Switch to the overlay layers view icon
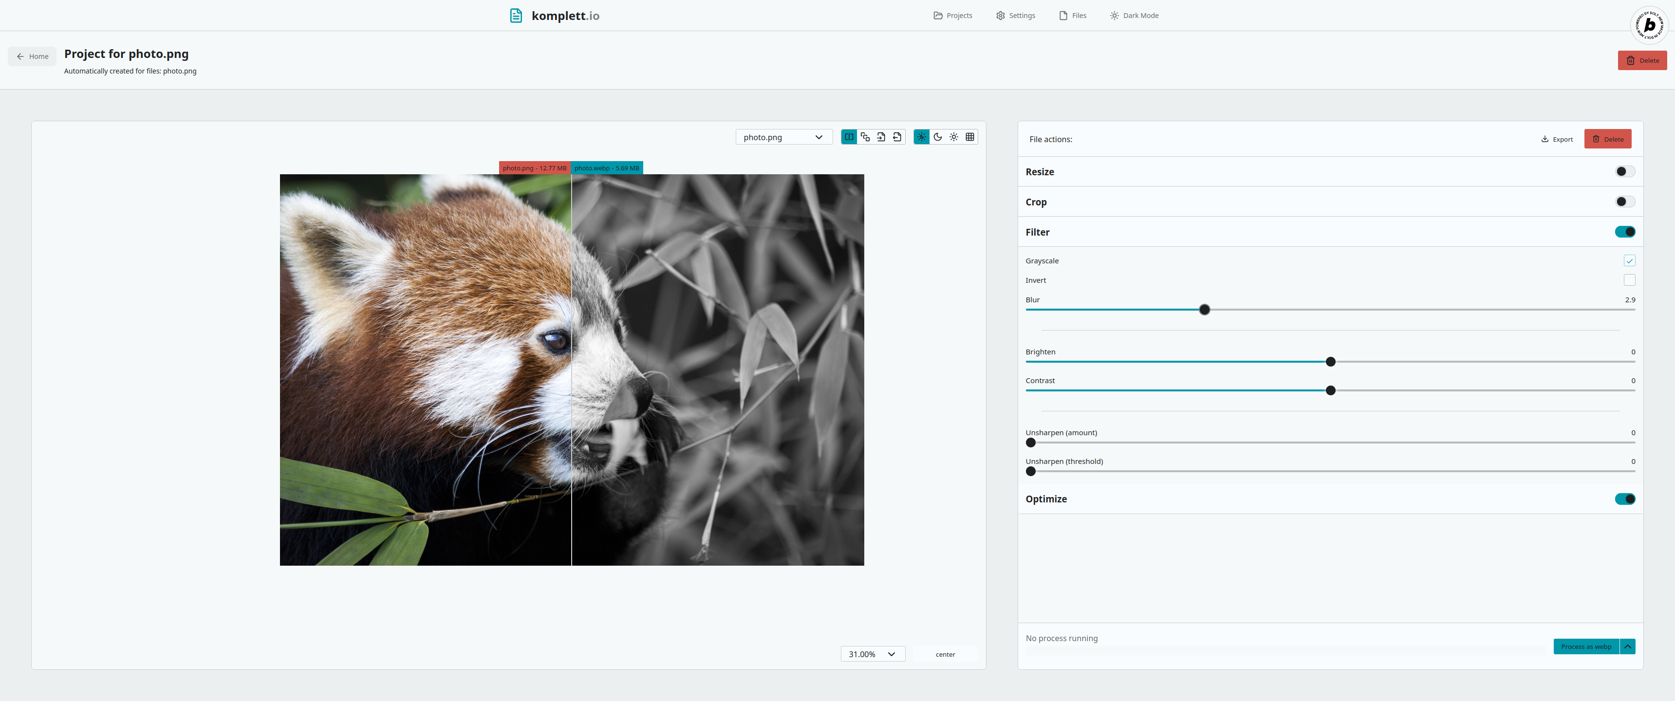Image resolution: width=1675 pixels, height=701 pixels. click(865, 137)
